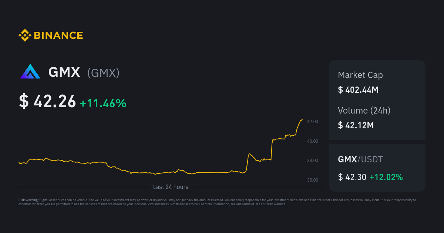
Task: Click the Volume (24h) label
Action: 364,110
